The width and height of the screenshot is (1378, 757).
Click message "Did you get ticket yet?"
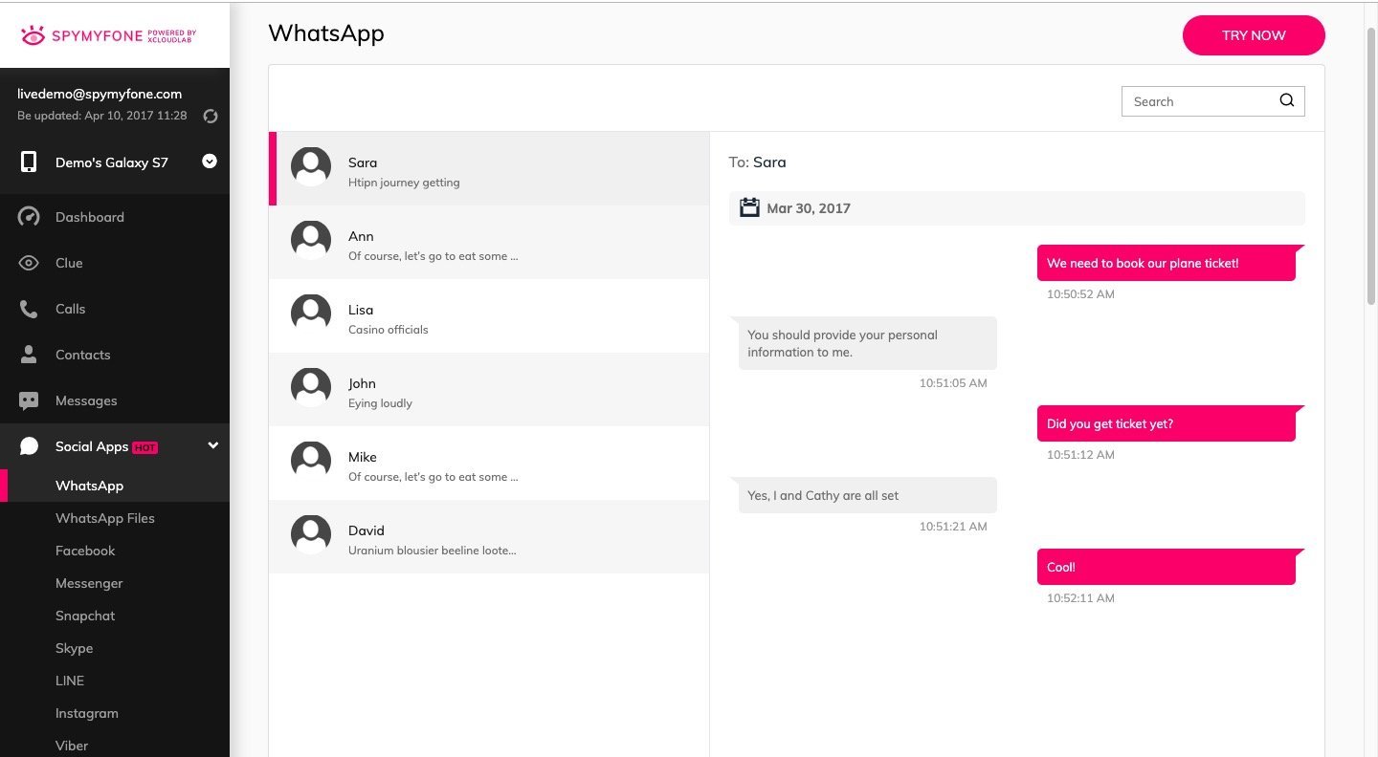(x=1167, y=423)
